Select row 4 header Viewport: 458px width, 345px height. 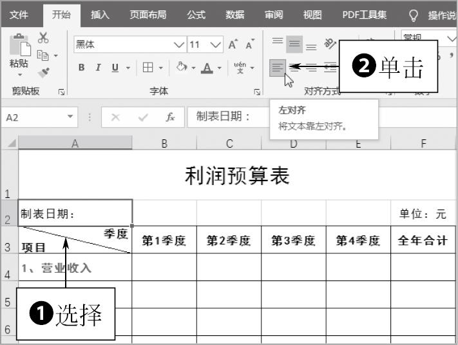coord(10,267)
